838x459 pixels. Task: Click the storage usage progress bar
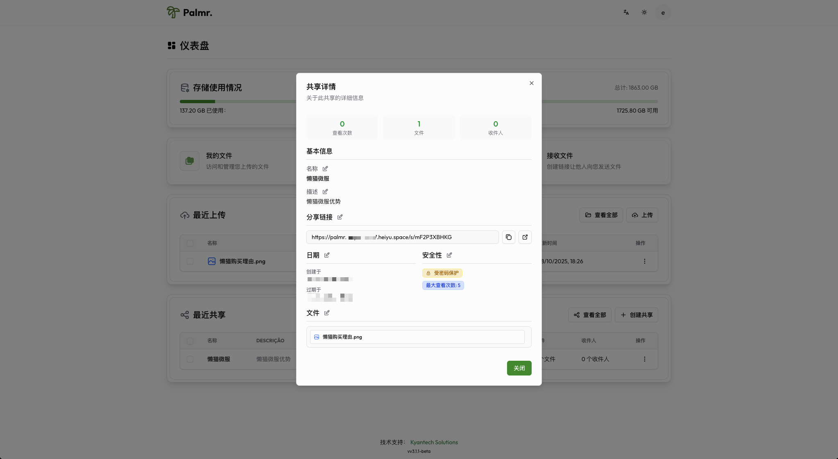pos(419,102)
